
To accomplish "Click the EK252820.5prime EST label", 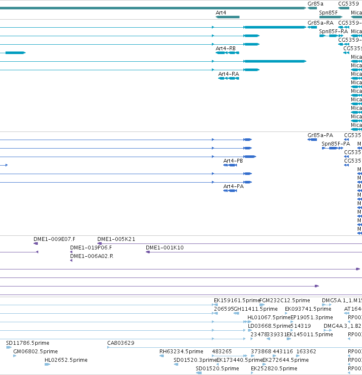I will [x=274, y=369].
